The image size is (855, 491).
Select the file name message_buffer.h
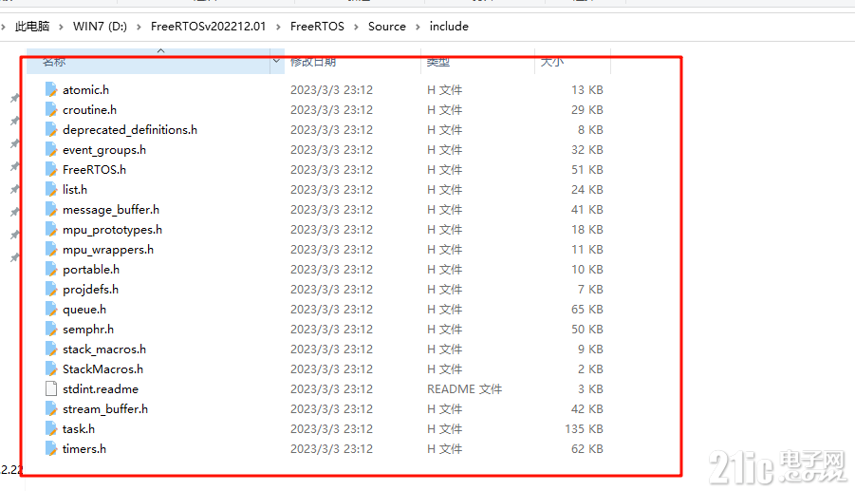[111, 210]
